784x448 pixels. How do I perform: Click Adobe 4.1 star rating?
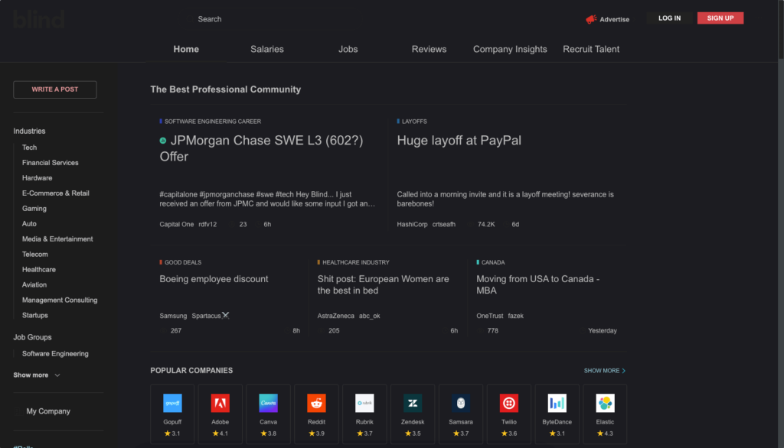pos(220,433)
